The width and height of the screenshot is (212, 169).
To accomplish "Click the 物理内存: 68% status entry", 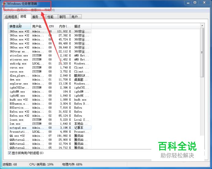I will (72, 164).
